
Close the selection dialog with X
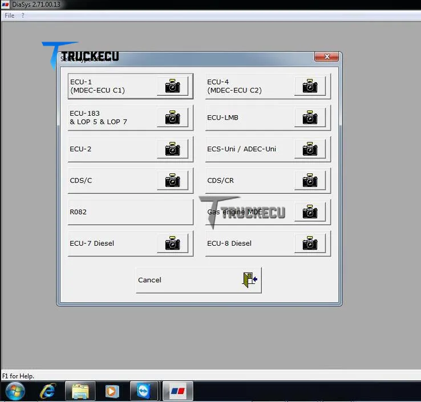click(x=326, y=56)
